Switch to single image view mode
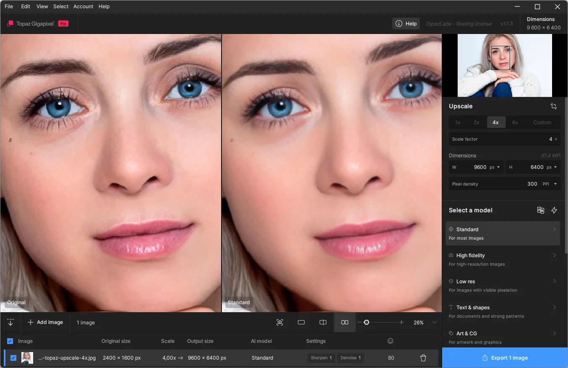568x368 pixels. (x=301, y=322)
